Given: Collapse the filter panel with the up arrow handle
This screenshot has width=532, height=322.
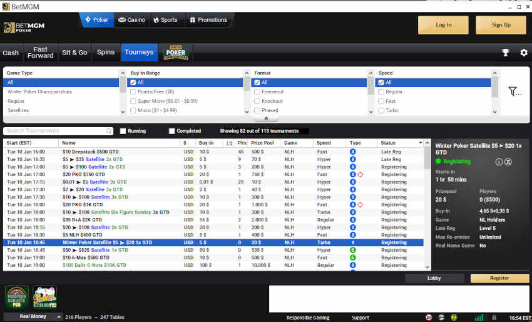Looking at the screenshot, I should [x=267, y=118].
